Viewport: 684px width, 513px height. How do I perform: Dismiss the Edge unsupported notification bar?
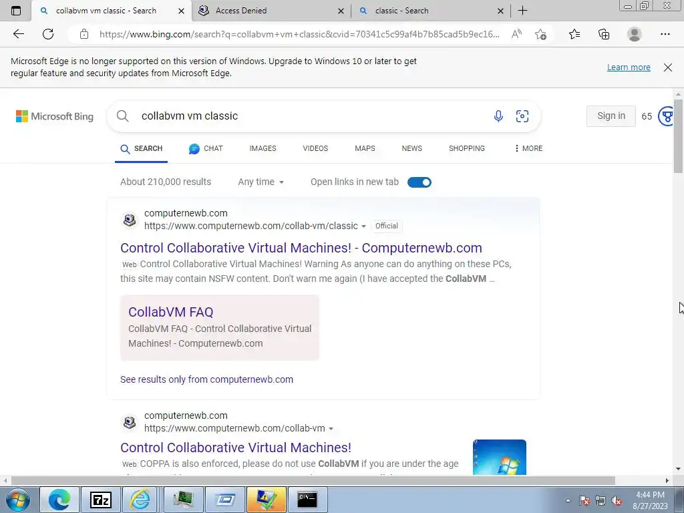(667, 67)
